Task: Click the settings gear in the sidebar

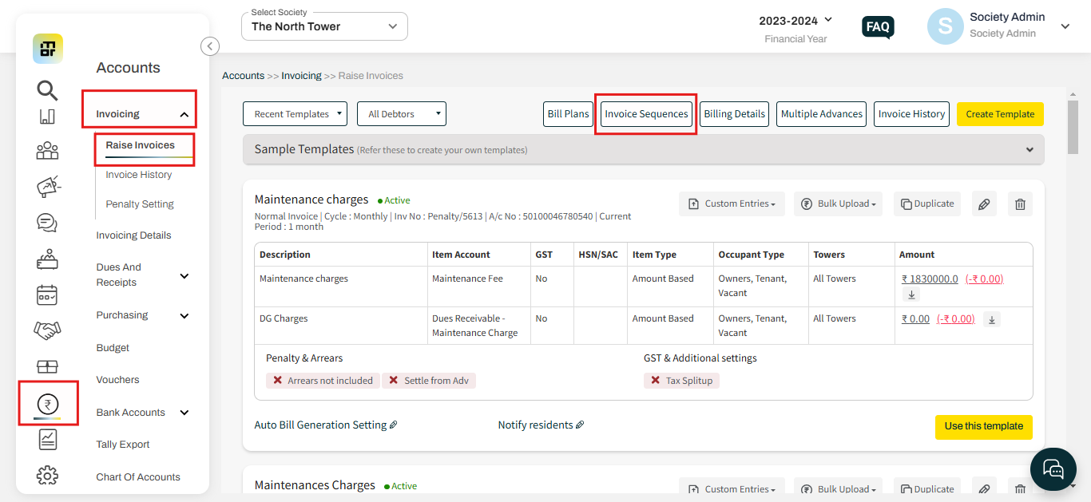Action: [x=47, y=475]
